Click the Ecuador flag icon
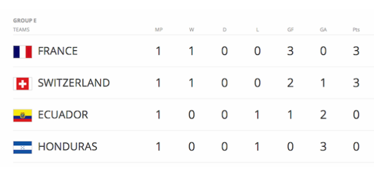374x180 pixels. (x=22, y=116)
